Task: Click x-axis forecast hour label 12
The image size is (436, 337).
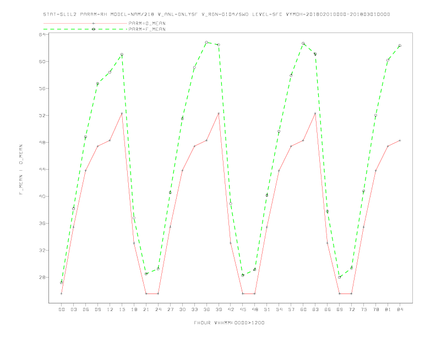Action: tap(110, 309)
